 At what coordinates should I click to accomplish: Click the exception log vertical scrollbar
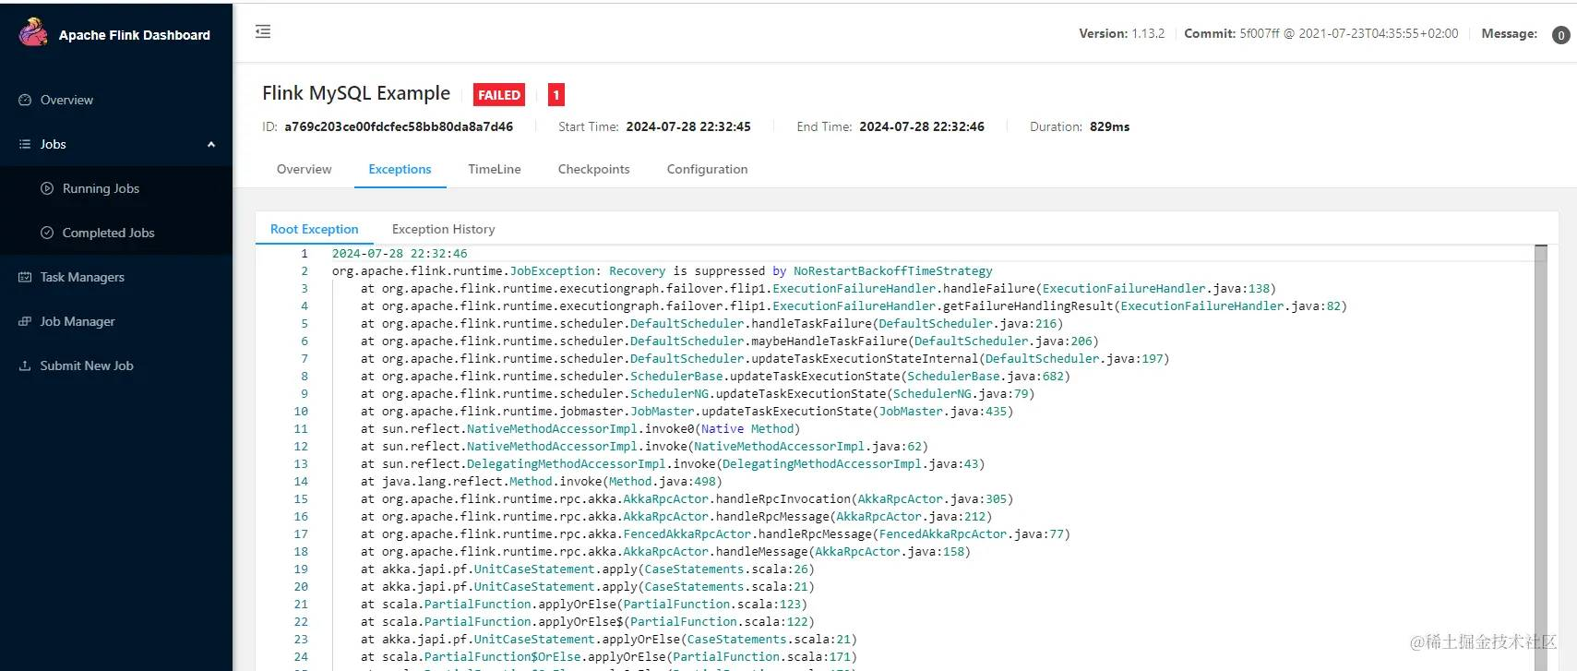click(1540, 457)
